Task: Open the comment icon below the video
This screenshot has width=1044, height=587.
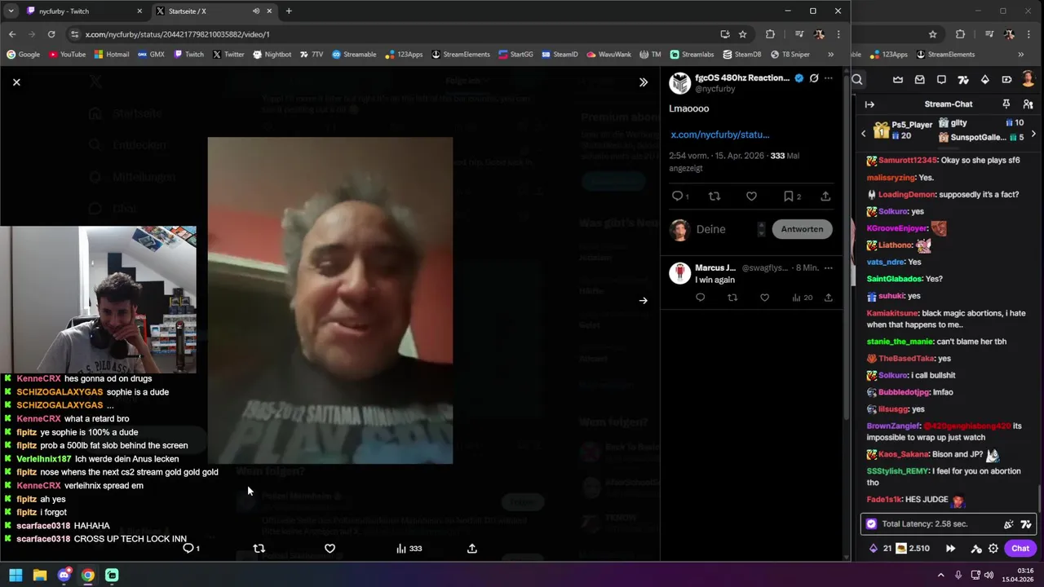Action: (191, 549)
